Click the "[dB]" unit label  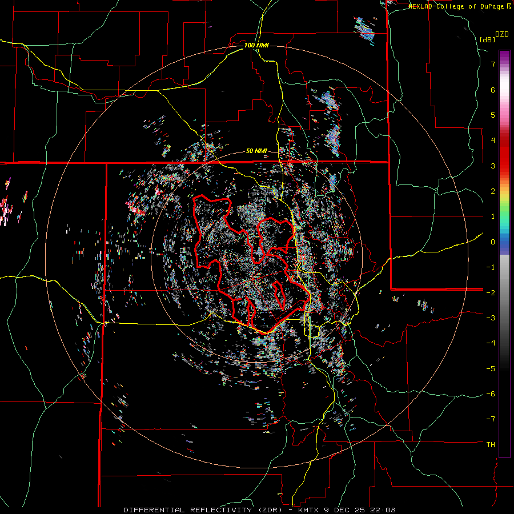pos(487,39)
